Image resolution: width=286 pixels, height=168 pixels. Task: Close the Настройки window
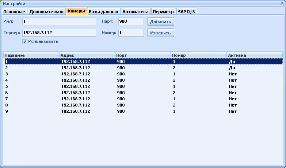coord(282,3)
